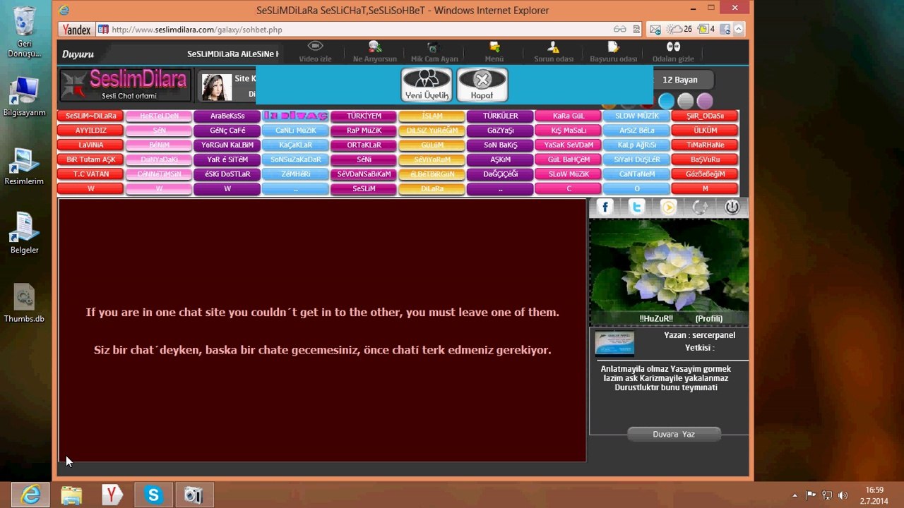Enter the AraBeKsSs room
The width and height of the screenshot is (904, 508).
pos(227,116)
